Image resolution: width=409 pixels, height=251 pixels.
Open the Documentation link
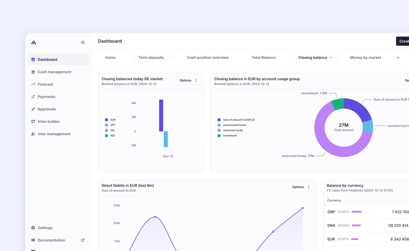pos(58,240)
